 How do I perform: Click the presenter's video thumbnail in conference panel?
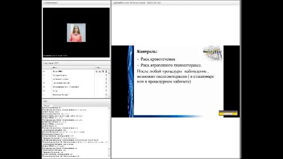click(76, 33)
